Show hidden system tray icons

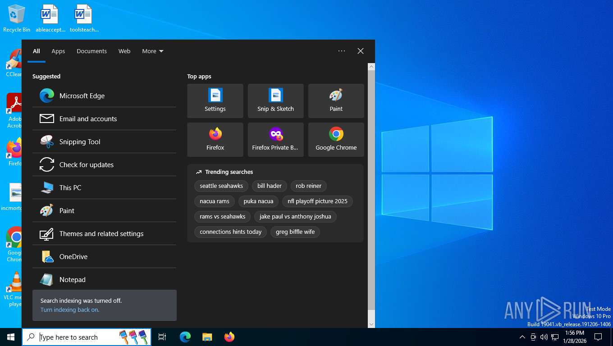522,337
